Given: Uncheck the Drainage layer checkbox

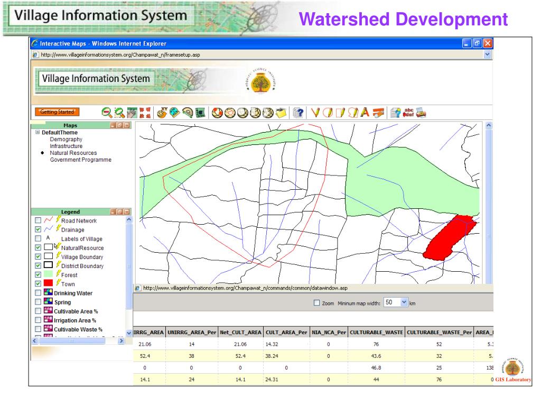Looking at the screenshot, I should 38,229.
